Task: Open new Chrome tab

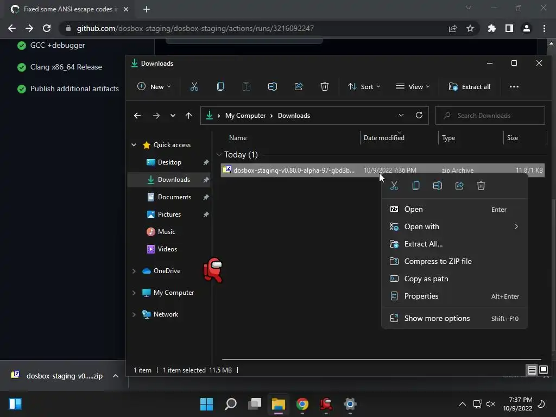Action: (147, 9)
